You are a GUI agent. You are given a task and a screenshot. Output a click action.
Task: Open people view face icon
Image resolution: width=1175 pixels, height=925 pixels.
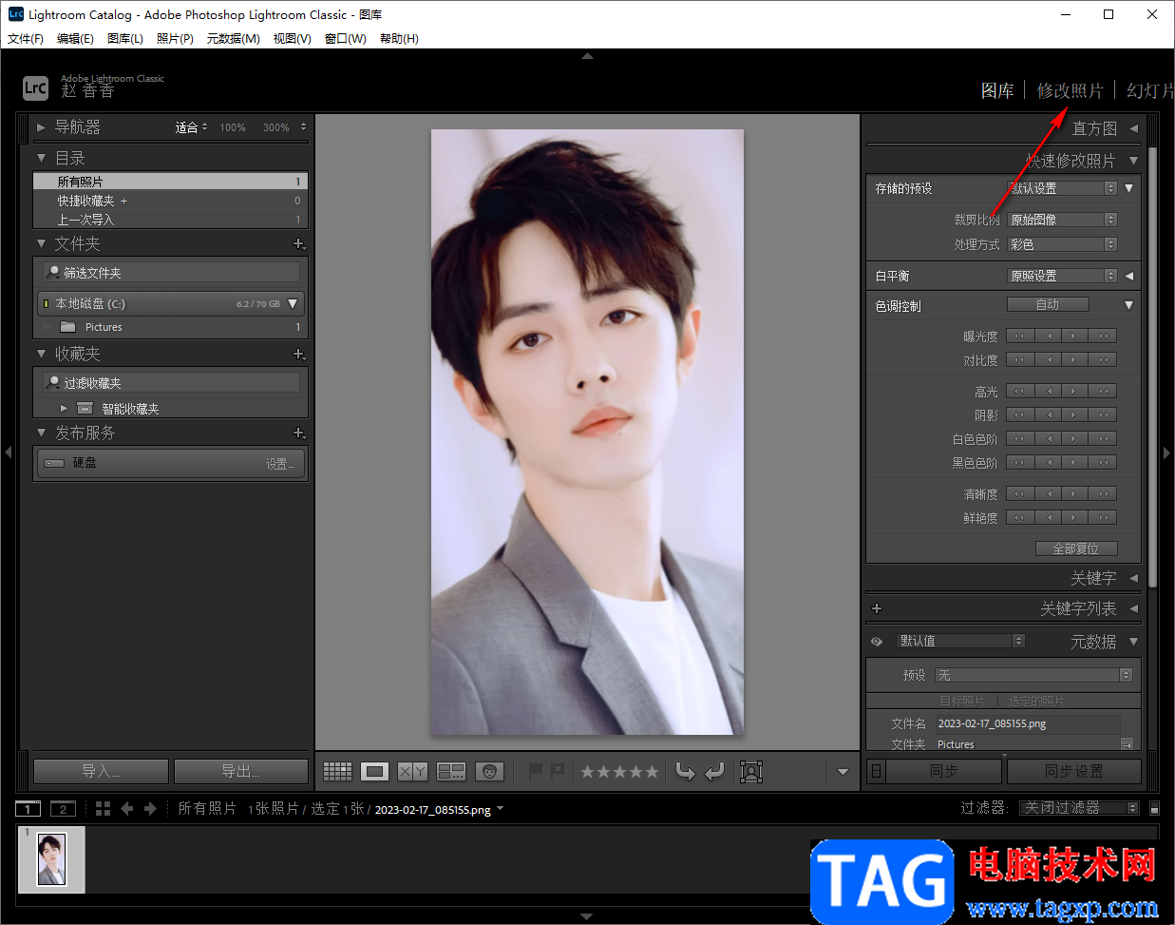point(488,771)
